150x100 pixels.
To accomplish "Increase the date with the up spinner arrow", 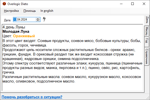I will coord(38,18).
